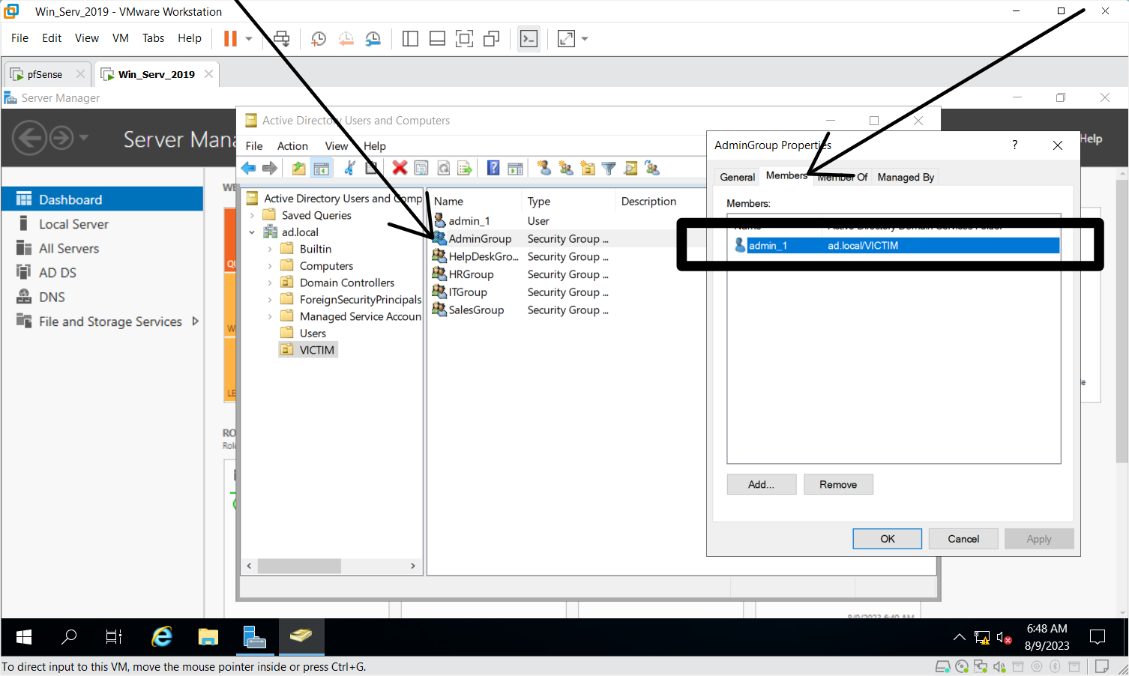Revert VM to the previous snapshot
This screenshot has height=676, width=1129.
tap(346, 38)
